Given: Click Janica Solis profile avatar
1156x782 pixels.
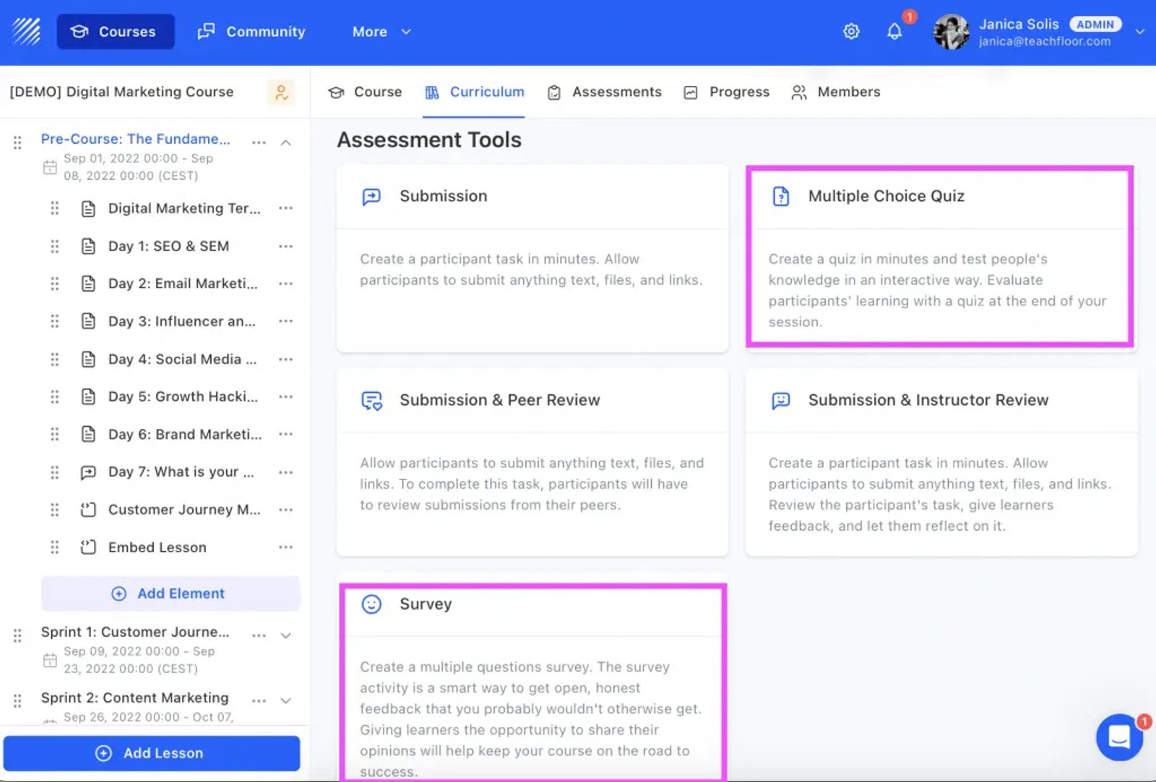Looking at the screenshot, I should click(x=951, y=32).
